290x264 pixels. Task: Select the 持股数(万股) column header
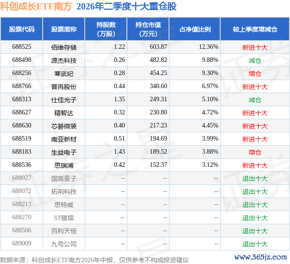[x=106, y=29]
